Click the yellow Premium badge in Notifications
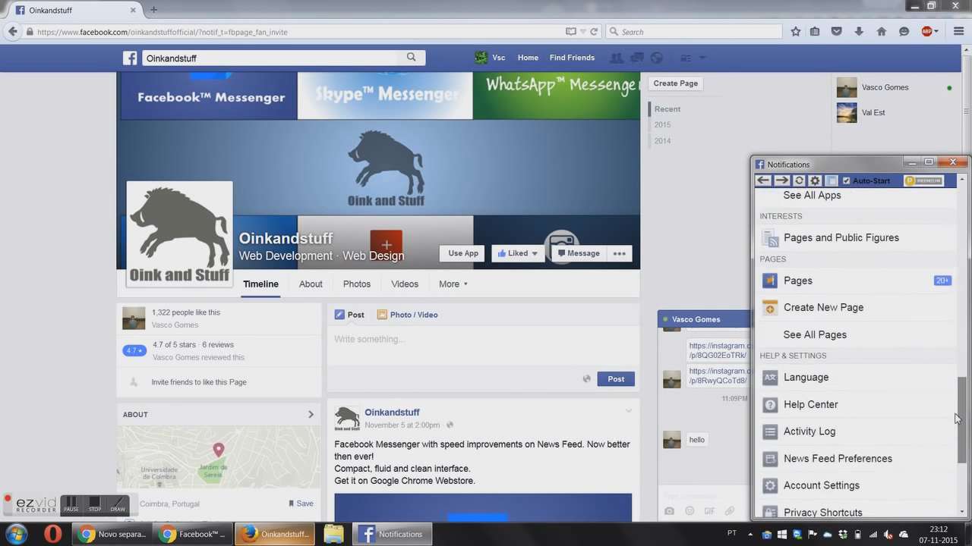 (x=924, y=180)
